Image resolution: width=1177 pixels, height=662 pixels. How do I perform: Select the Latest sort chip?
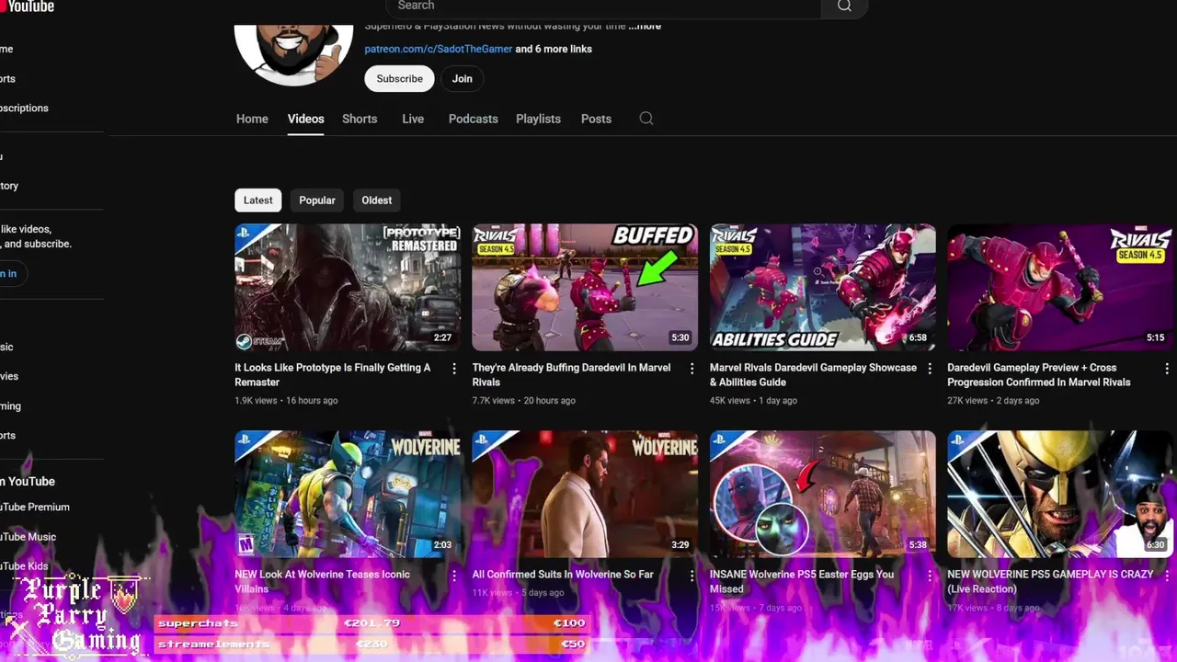point(258,200)
